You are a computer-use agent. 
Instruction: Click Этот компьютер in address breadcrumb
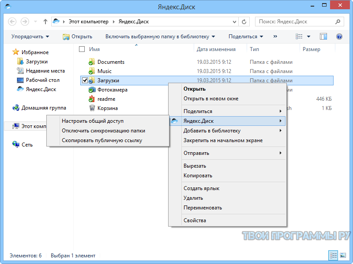pos(89,22)
